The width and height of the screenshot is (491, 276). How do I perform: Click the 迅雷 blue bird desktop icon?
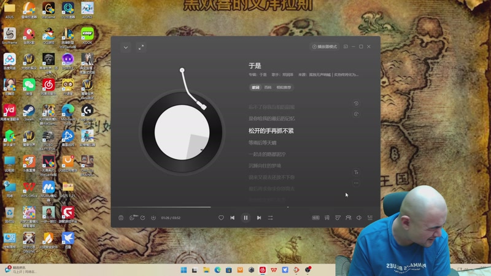click(x=68, y=240)
